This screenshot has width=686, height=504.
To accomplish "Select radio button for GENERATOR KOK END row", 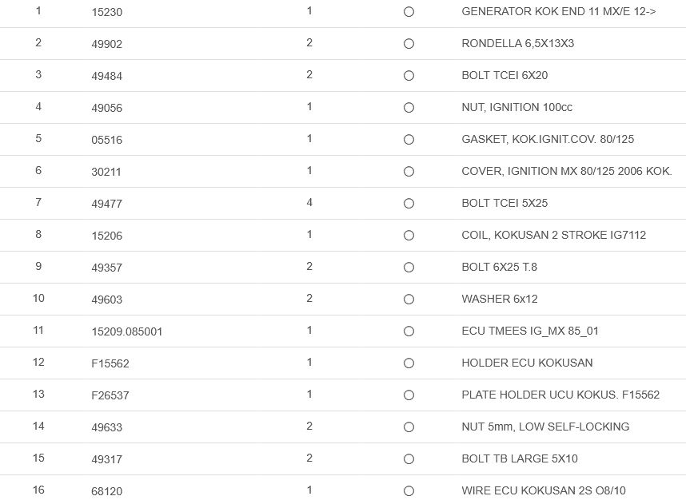I will [x=409, y=12].
